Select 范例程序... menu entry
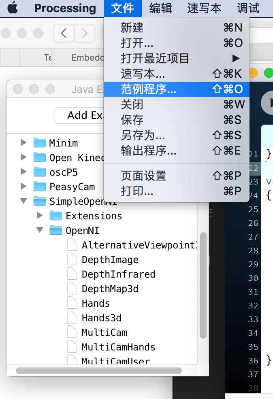 click(x=177, y=89)
